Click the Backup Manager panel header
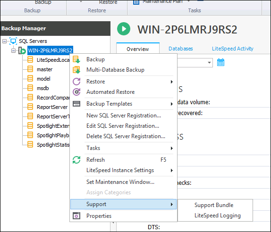Screen dimensions: 271x232 (x=55, y=28)
